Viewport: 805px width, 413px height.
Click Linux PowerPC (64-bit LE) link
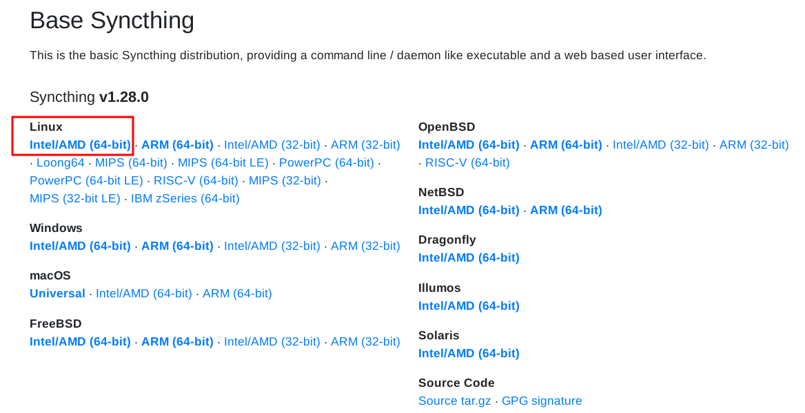pyautogui.click(x=86, y=180)
